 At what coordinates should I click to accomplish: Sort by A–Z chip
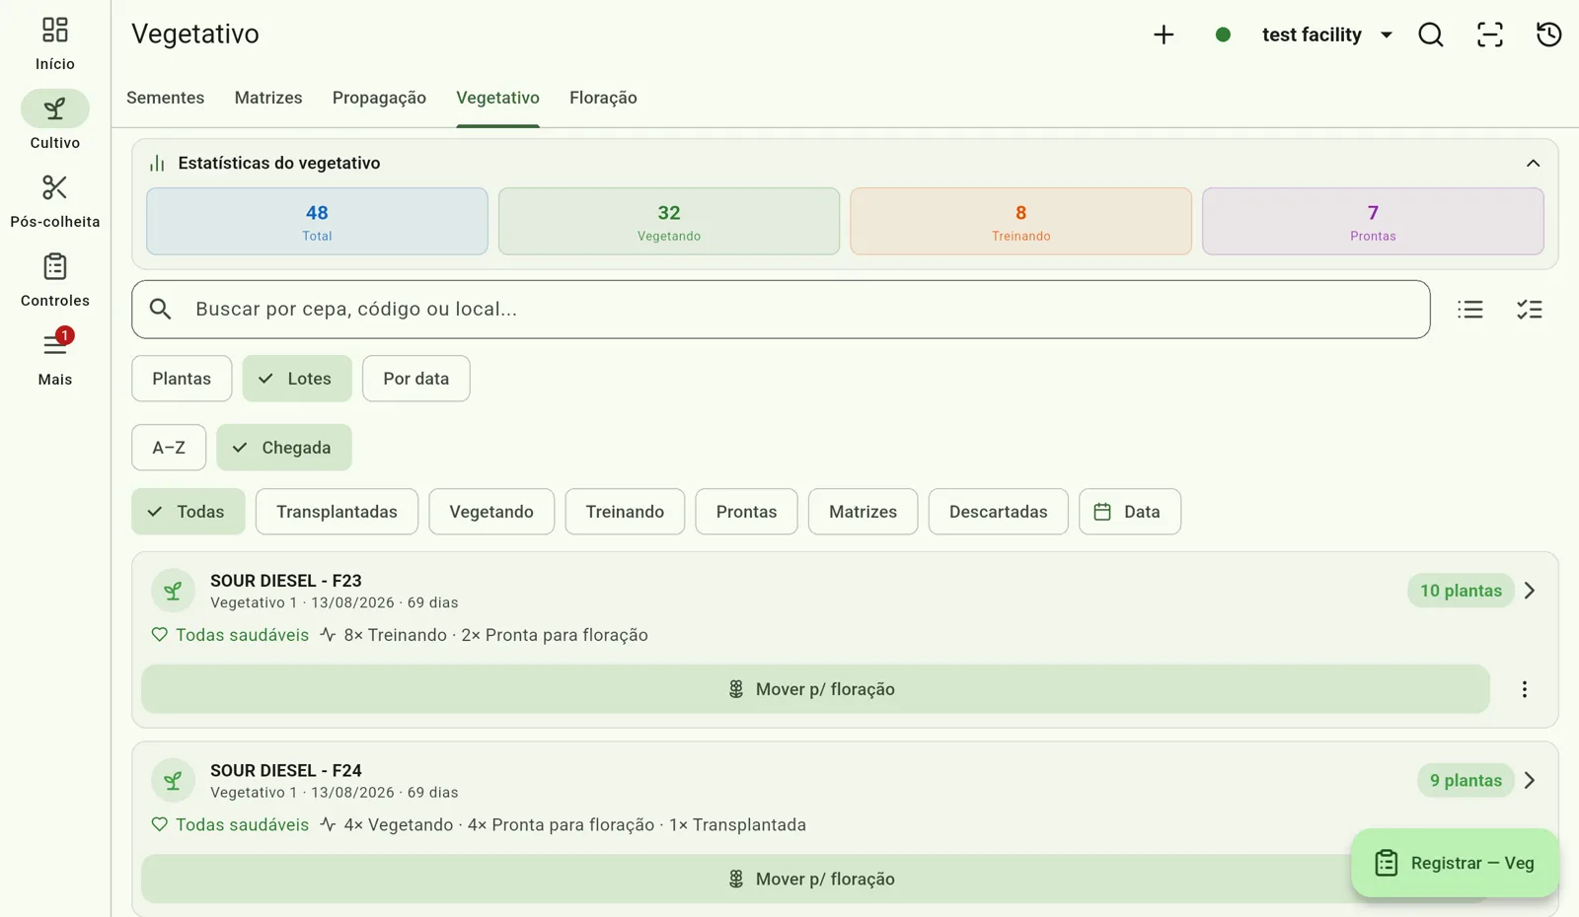(x=169, y=448)
